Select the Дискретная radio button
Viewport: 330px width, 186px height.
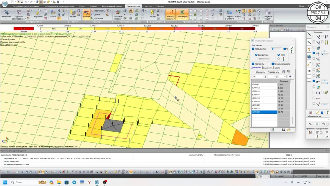click(256, 55)
